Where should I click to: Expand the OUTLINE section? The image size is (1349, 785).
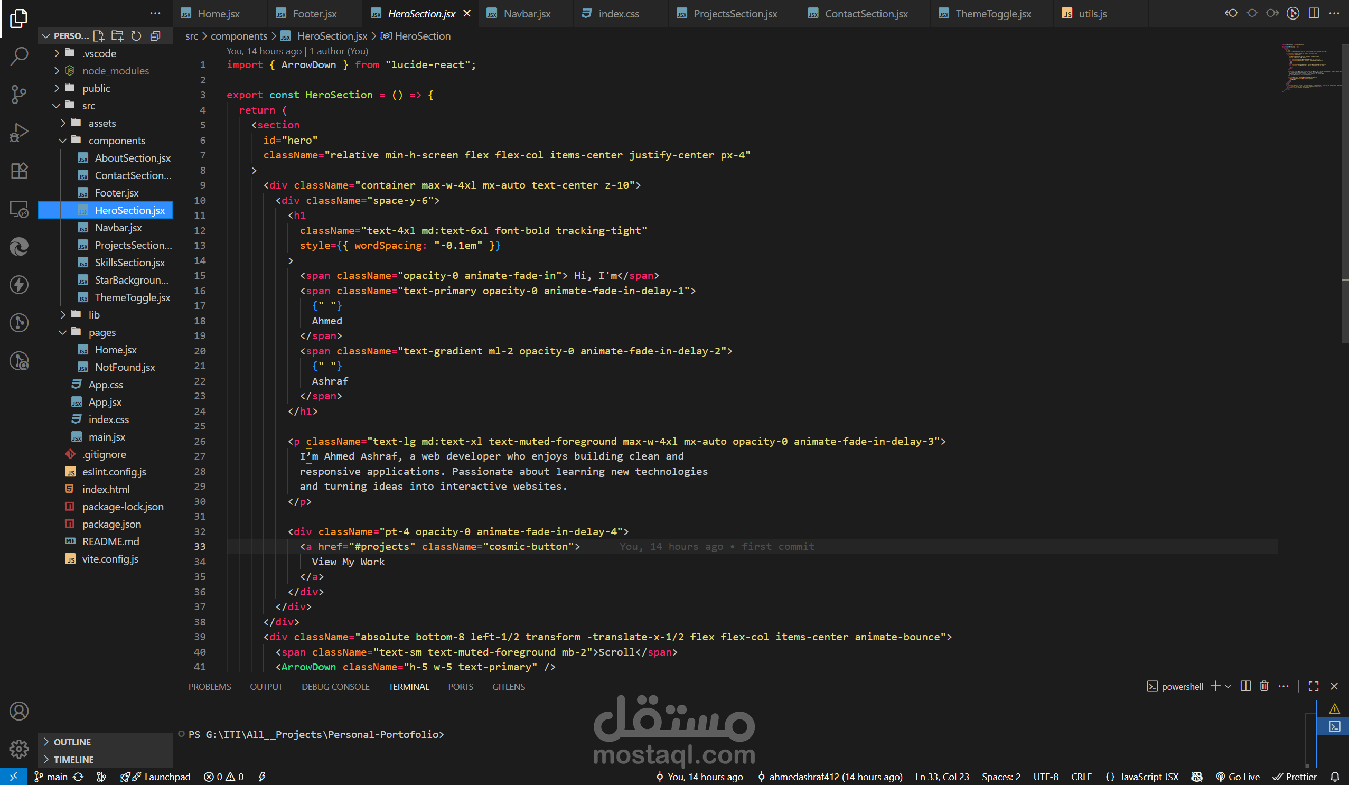point(106,742)
